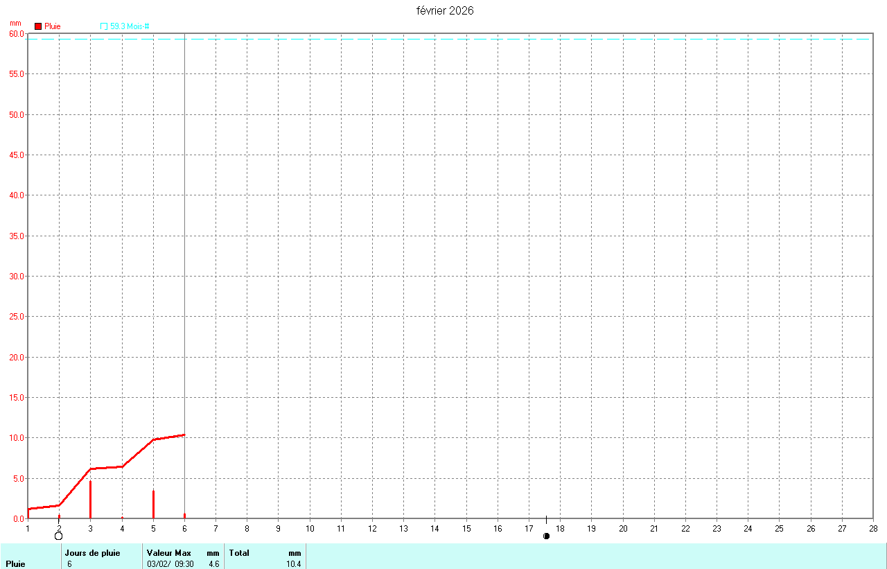Select the "Pluie" row label in the table
Viewport: 887px width, 569px height.
[15, 564]
